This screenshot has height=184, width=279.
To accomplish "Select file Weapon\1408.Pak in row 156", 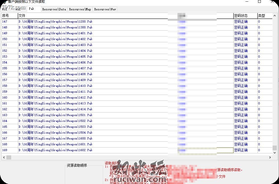I will (x=55, y=74).
